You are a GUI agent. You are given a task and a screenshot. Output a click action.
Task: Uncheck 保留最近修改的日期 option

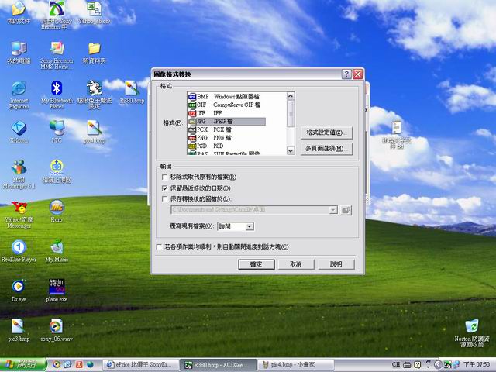tap(165, 188)
